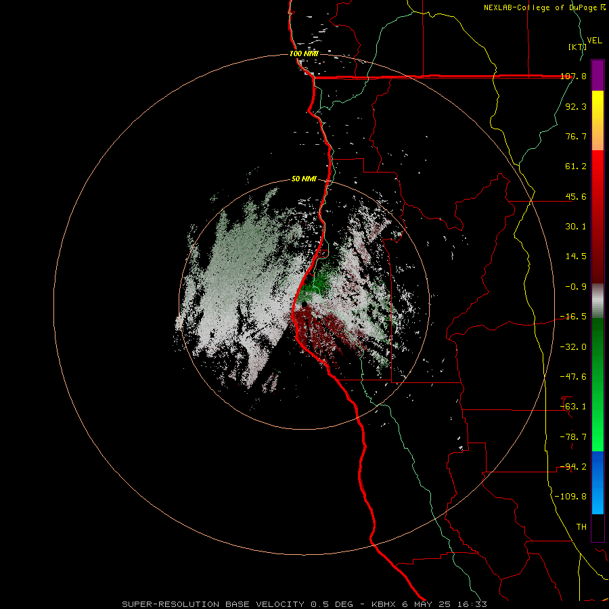Select the 14.5 legend value

click(576, 256)
